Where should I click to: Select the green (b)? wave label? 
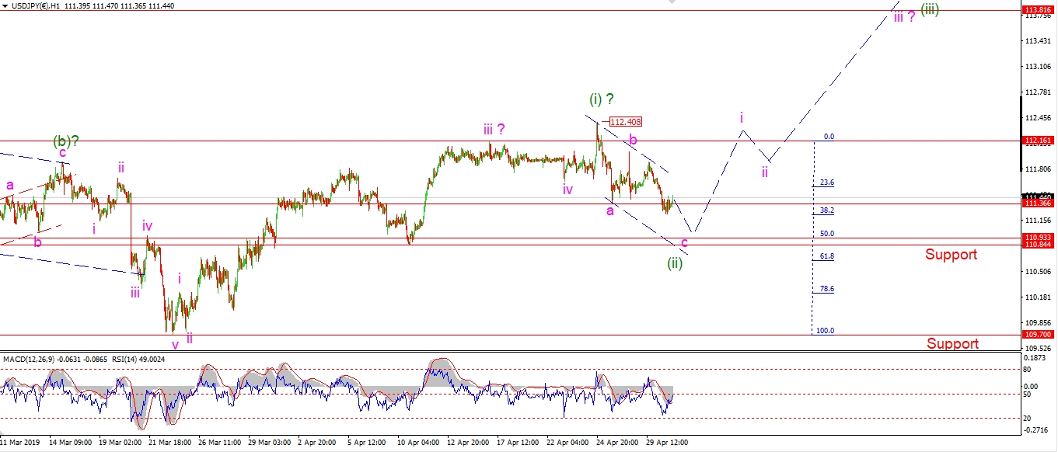tap(66, 141)
